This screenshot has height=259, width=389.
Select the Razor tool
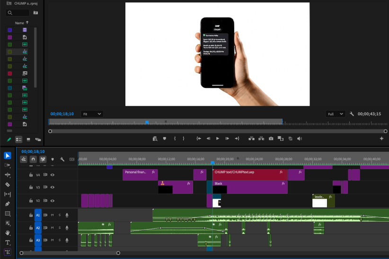click(8, 185)
